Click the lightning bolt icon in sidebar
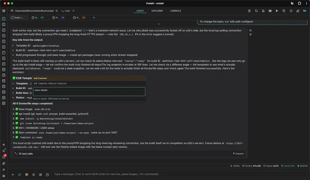The height and width of the screenshot is (180, 310). coord(4,144)
